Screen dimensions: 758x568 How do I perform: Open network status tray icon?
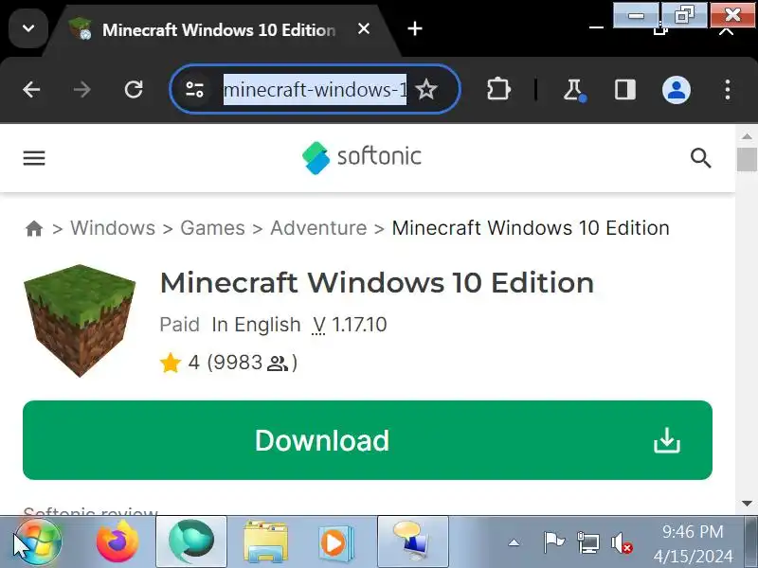pyautogui.click(x=587, y=541)
